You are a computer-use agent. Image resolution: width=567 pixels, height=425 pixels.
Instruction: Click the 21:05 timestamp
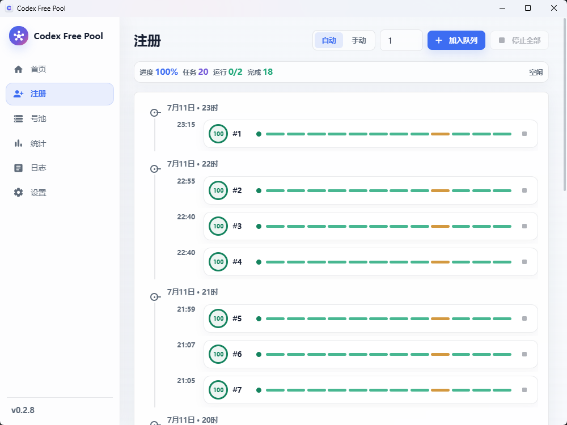[186, 381]
